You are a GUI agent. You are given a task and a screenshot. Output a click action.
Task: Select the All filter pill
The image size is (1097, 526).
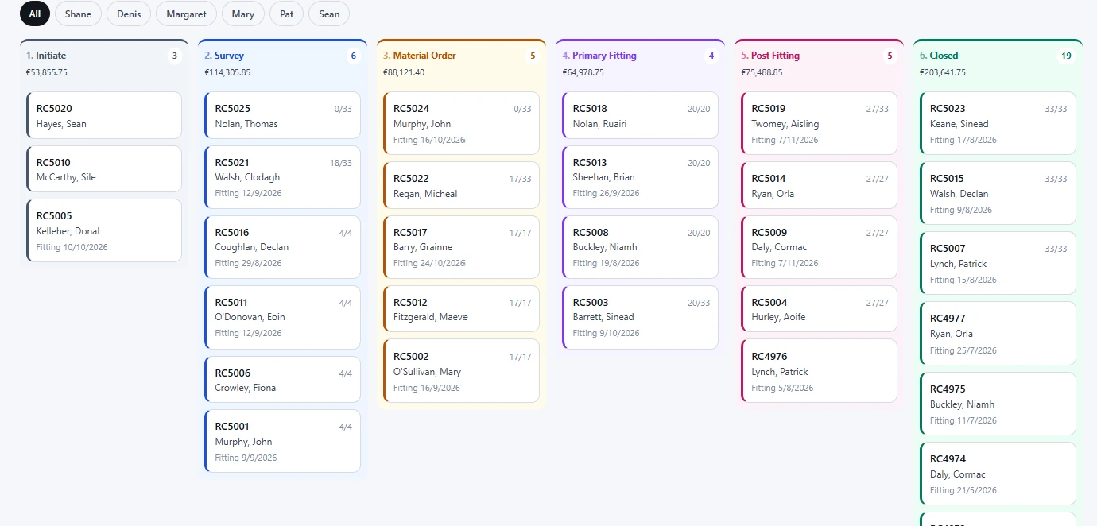[x=35, y=14]
